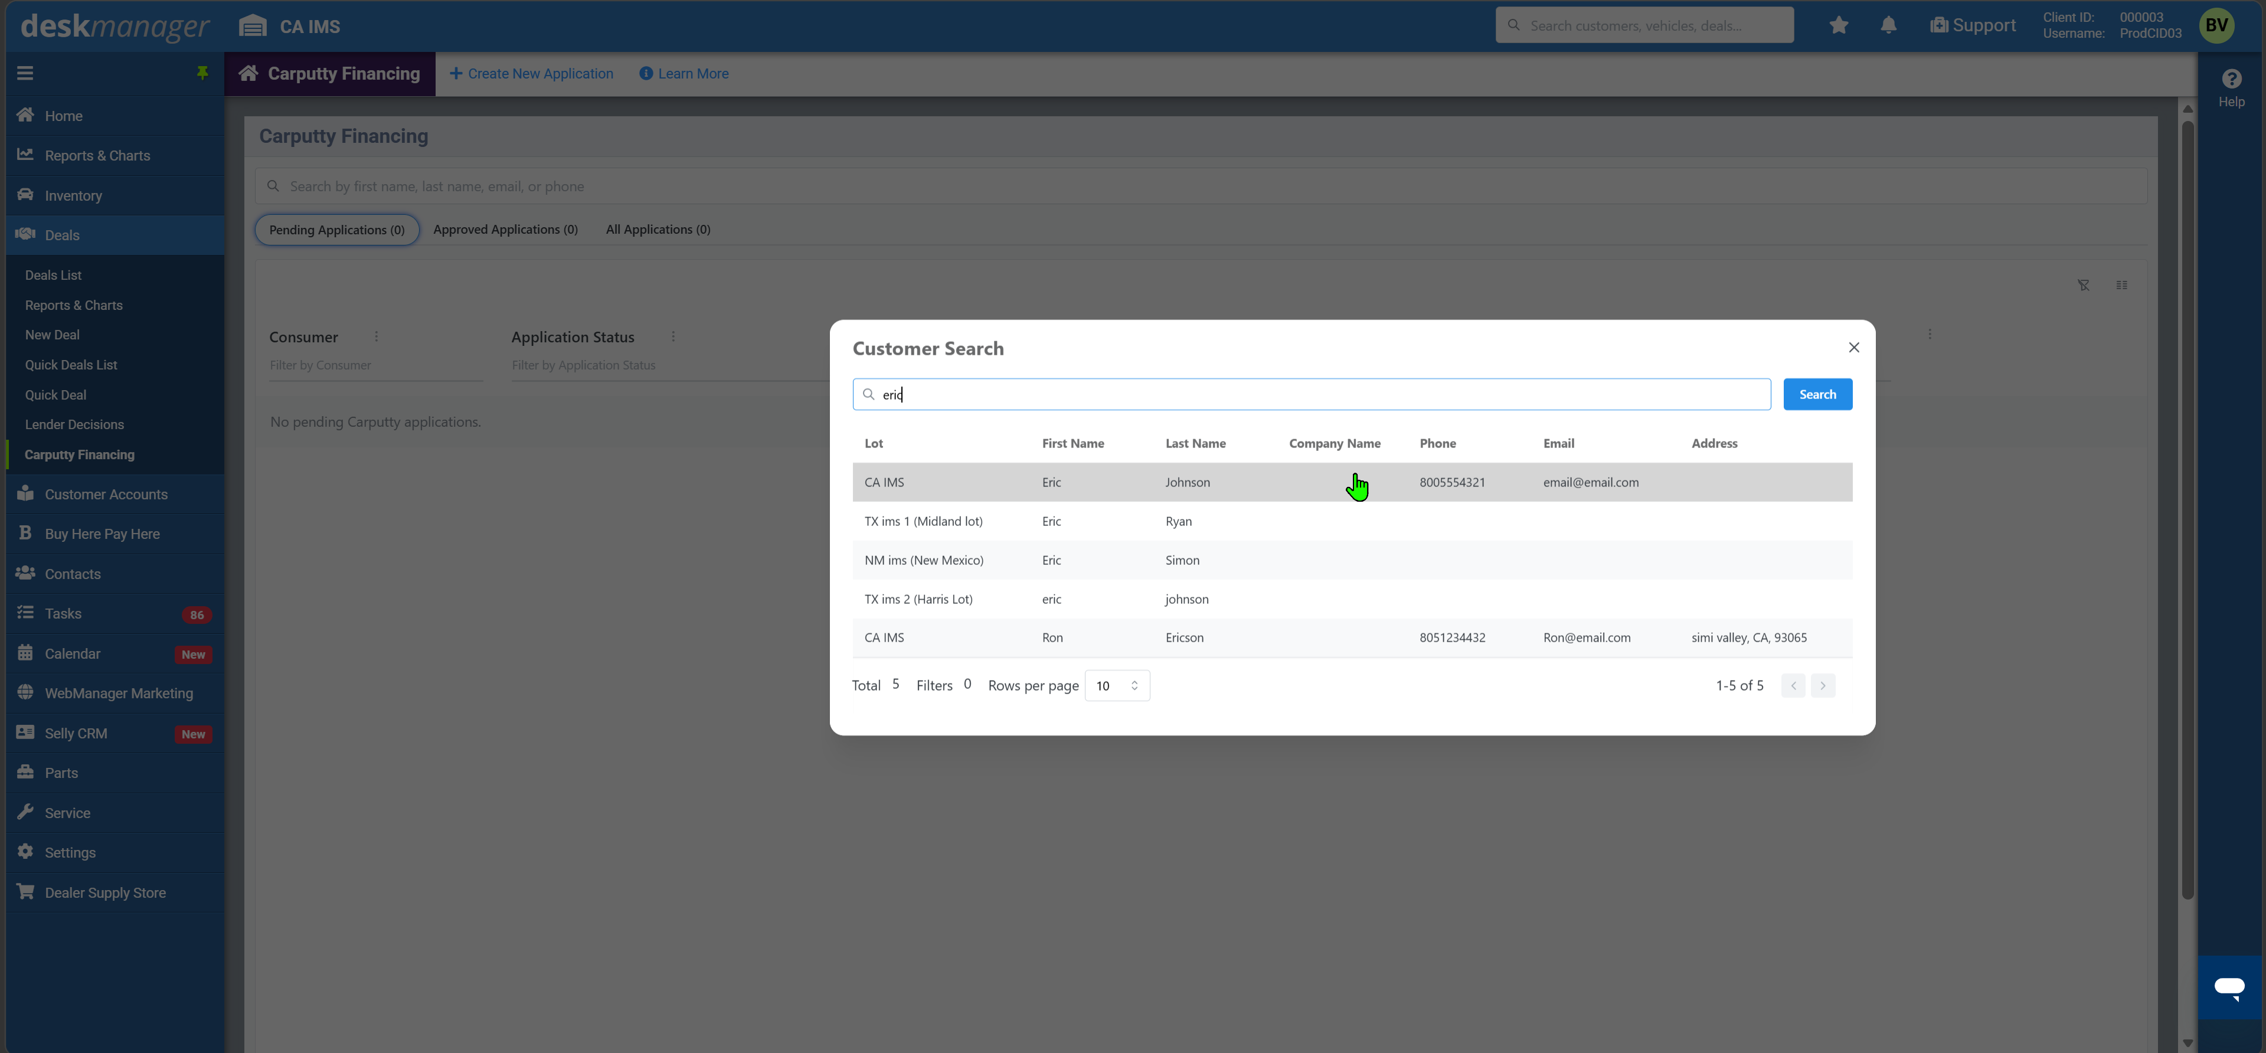The image size is (2266, 1053).
Task: Switch to Approved Applications tab
Action: pyautogui.click(x=505, y=230)
